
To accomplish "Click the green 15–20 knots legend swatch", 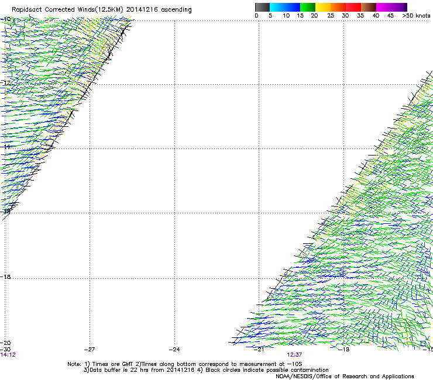I will tap(308, 7).
